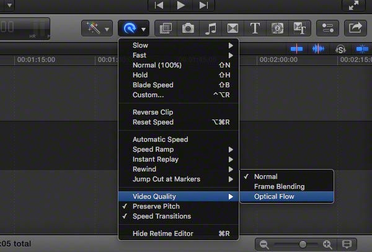Open the Transitions browser
This screenshot has width=372, height=252.
pyautogui.click(x=232, y=28)
